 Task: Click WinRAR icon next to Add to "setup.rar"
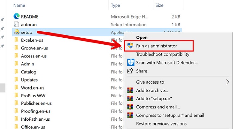pyautogui.click(x=130, y=98)
